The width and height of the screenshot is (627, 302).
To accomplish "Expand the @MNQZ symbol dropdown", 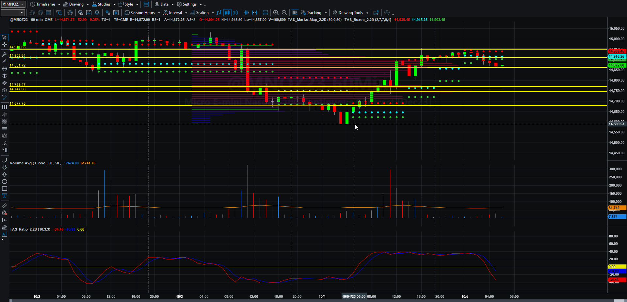I will [x=13, y=4].
